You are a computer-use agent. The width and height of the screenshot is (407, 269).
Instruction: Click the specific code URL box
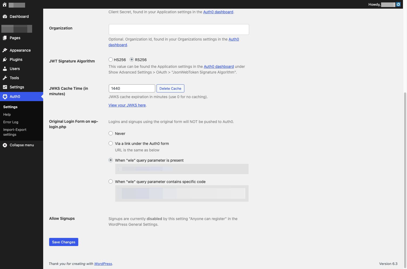[x=182, y=194]
